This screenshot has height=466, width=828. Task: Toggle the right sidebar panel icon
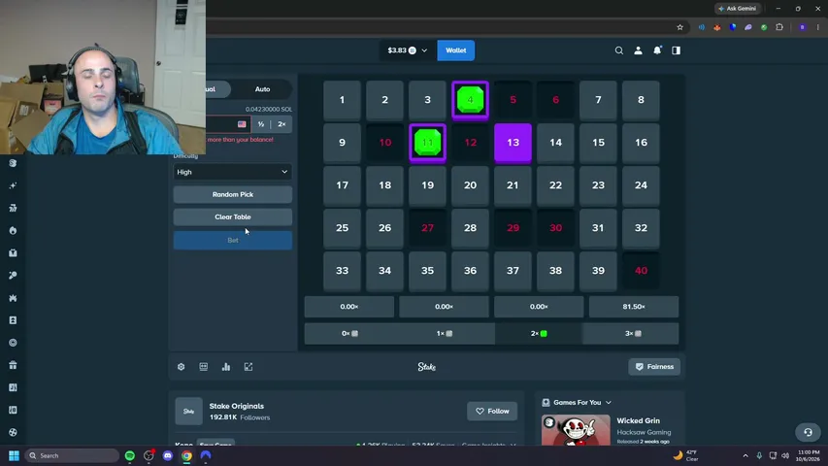pos(676,50)
